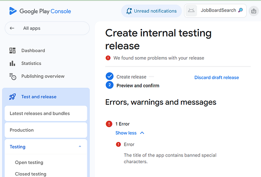The image size is (261, 177).
Task: Open Open testing track
Action: (x=29, y=162)
